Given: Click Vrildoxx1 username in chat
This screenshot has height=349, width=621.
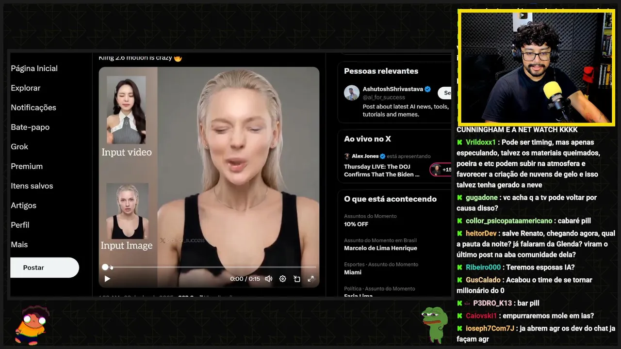Looking at the screenshot, I should pyautogui.click(x=481, y=142).
